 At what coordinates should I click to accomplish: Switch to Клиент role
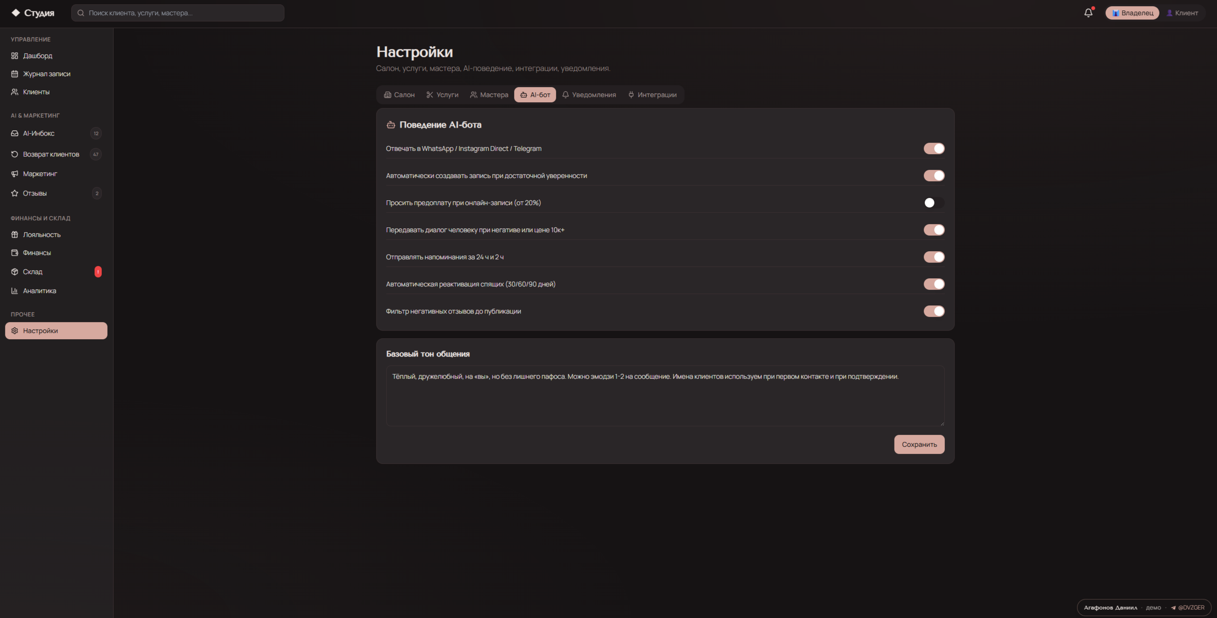click(x=1182, y=13)
